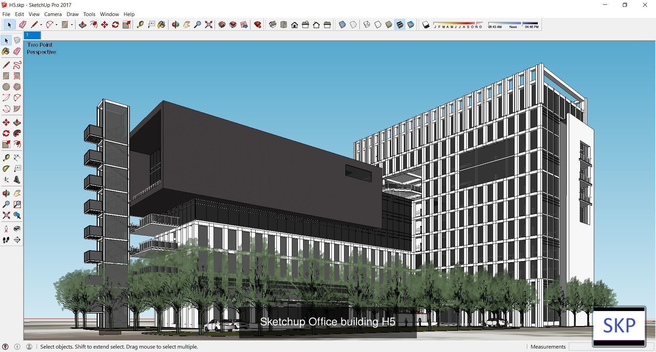Open Extension Manager ruby icon
Viewport: 656px width, 352px height.
click(258, 25)
